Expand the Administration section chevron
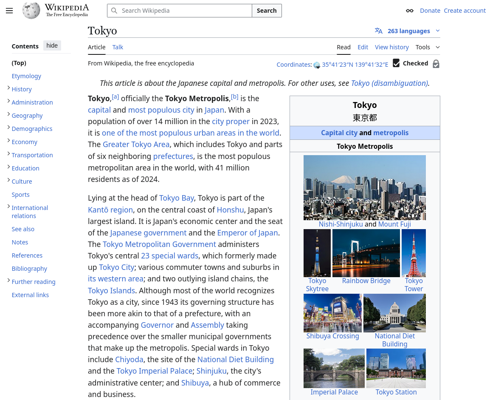Image resolution: width=487 pixels, height=400 pixels. coord(8,101)
